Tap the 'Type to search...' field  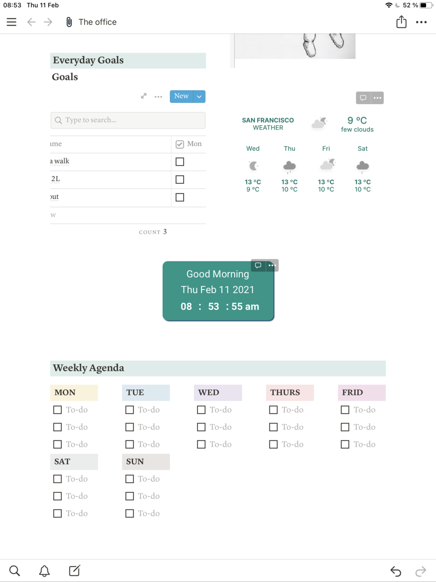pyautogui.click(x=128, y=120)
